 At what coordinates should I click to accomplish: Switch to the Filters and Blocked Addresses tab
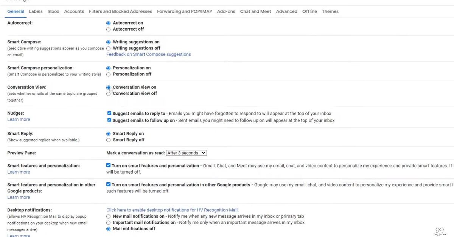point(120,11)
